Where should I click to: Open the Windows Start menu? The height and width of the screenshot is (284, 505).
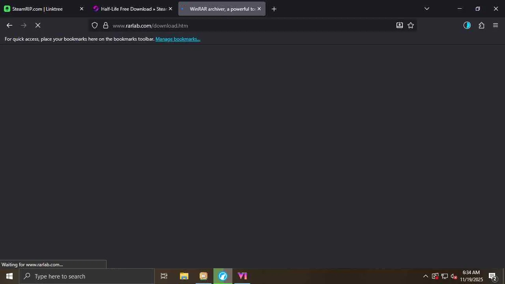coord(9,276)
